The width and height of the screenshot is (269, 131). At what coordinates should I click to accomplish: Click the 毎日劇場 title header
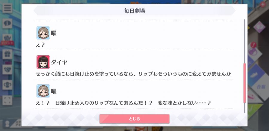click(x=134, y=11)
